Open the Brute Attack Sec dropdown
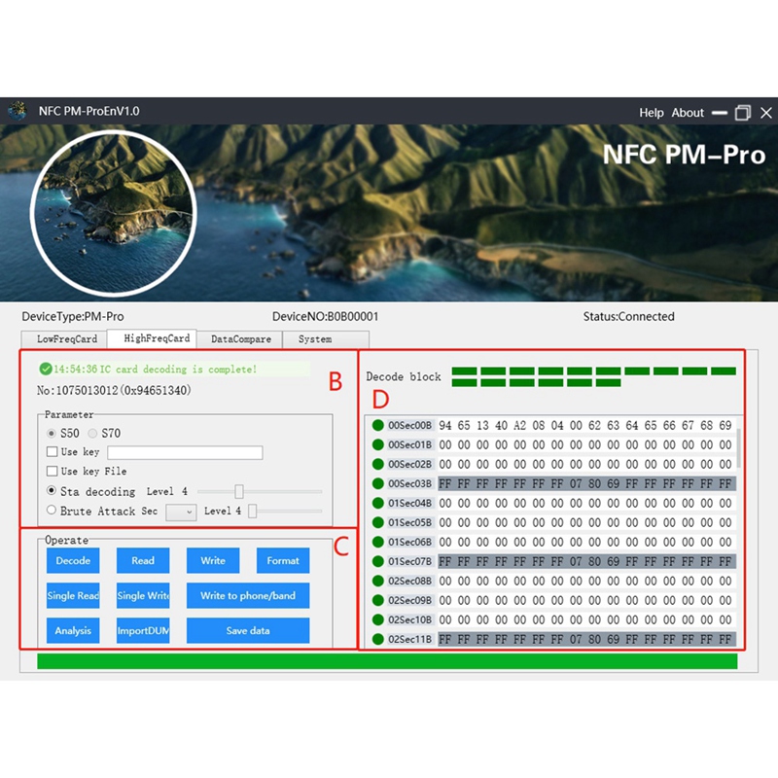Image resolution: width=778 pixels, height=778 pixels. point(181,513)
